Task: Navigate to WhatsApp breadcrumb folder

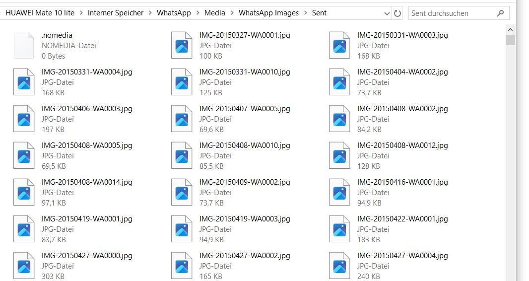Action: 174,13
